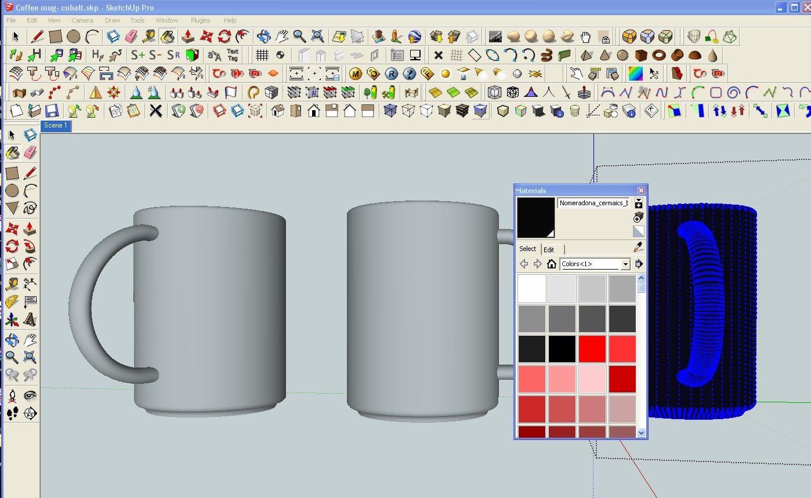The image size is (811, 498).
Task: Select the Tape Measure tool in top toolbar
Action: (x=149, y=37)
